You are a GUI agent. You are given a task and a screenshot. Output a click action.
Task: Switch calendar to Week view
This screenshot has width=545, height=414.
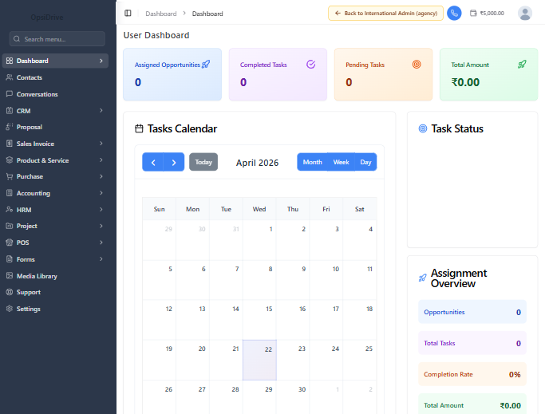click(x=341, y=162)
